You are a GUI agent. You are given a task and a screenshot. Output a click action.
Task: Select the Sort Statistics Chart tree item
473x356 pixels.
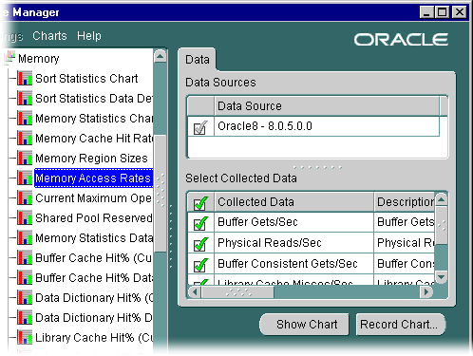point(86,79)
